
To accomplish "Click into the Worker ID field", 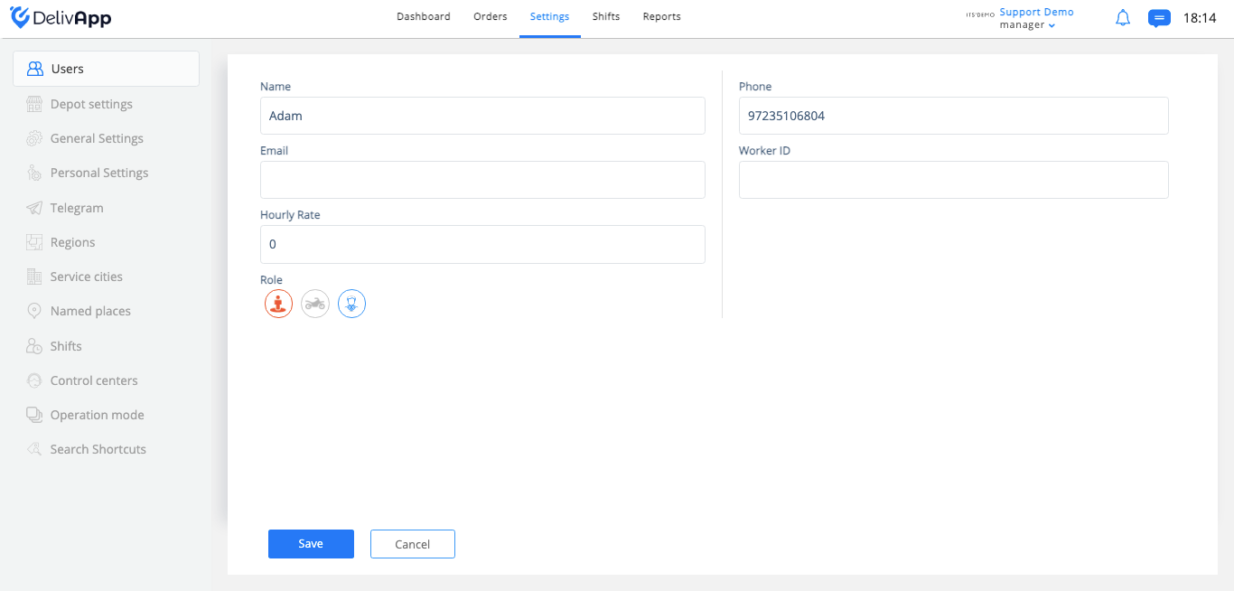I will (954, 180).
